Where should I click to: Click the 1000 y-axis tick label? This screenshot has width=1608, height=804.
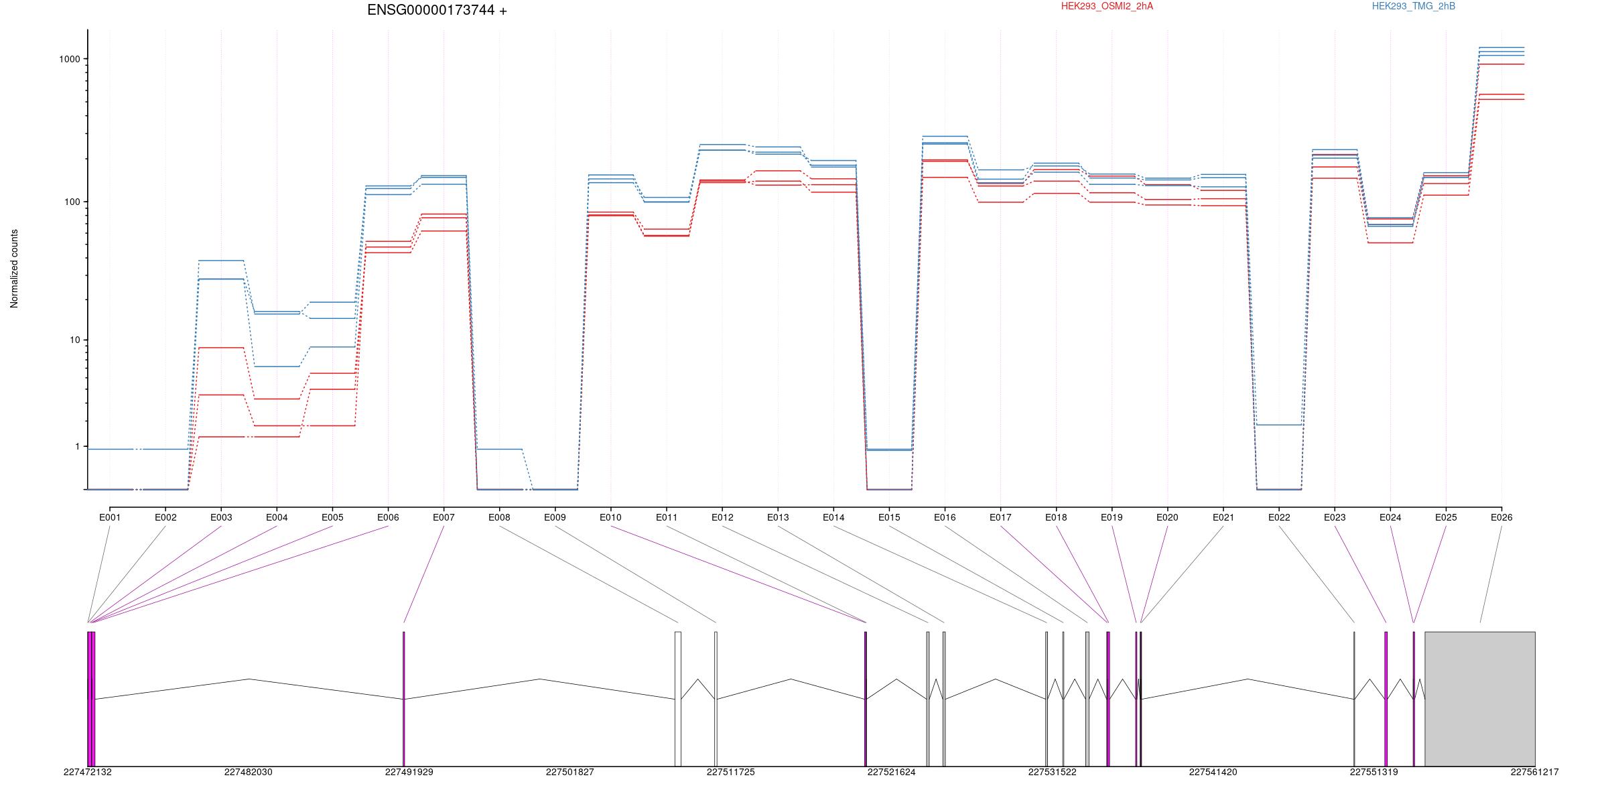coord(70,59)
